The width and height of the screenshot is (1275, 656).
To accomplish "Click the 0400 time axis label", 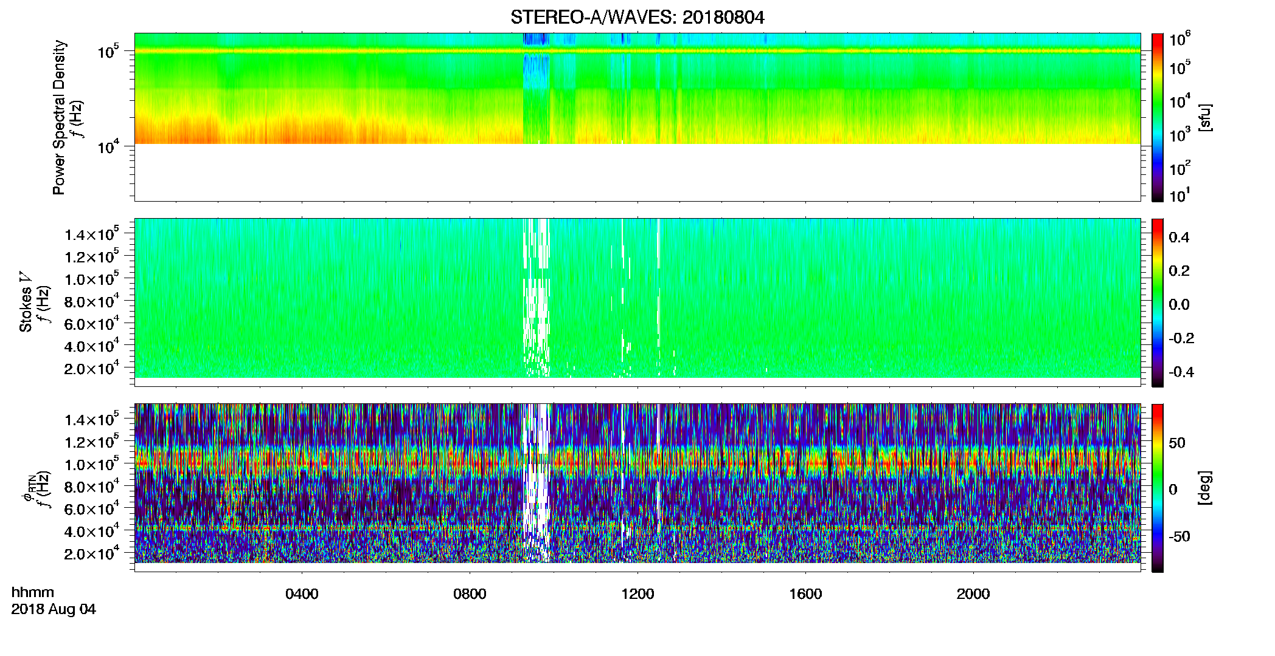I will [x=302, y=594].
